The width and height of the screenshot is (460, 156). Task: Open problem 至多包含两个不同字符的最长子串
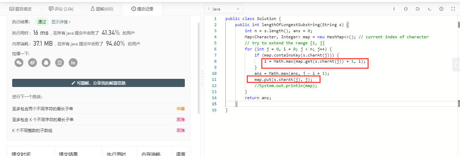(43, 109)
